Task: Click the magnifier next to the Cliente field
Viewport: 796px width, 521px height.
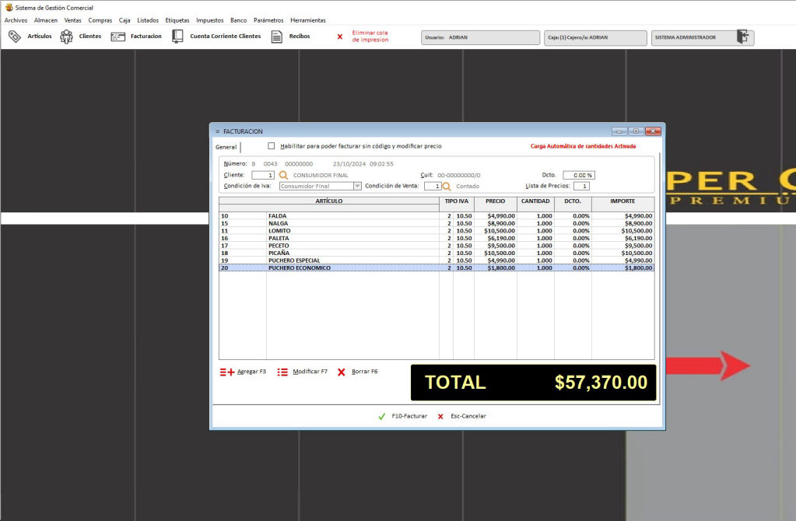Action: pyautogui.click(x=283, y=175)
